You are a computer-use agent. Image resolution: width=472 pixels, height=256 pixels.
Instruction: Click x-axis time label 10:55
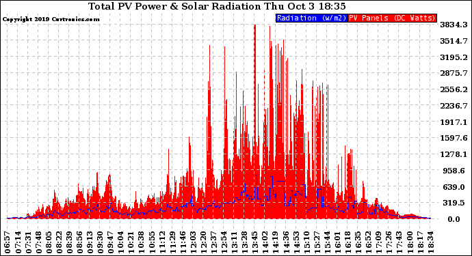pos(152,242)
